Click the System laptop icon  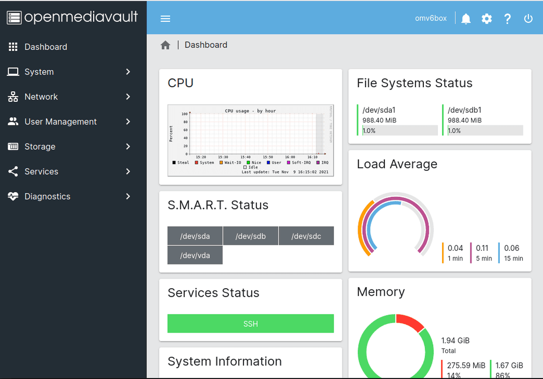coord(13,72)
